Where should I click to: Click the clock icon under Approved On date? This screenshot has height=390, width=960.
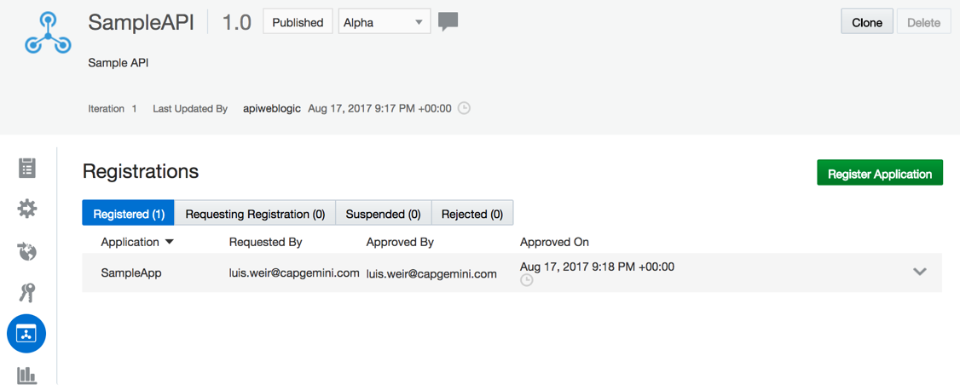pyautogui.click(x=527, y=281)
